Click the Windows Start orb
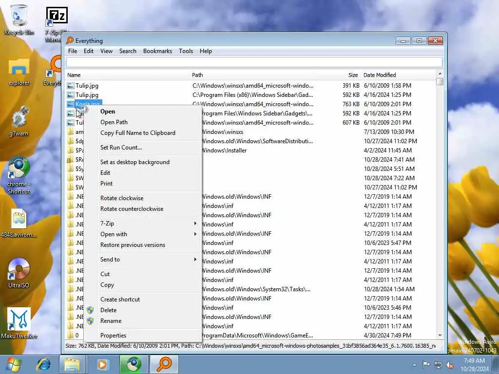The height and width of the screenshot is (374, 499). click(x=13, y=364)
